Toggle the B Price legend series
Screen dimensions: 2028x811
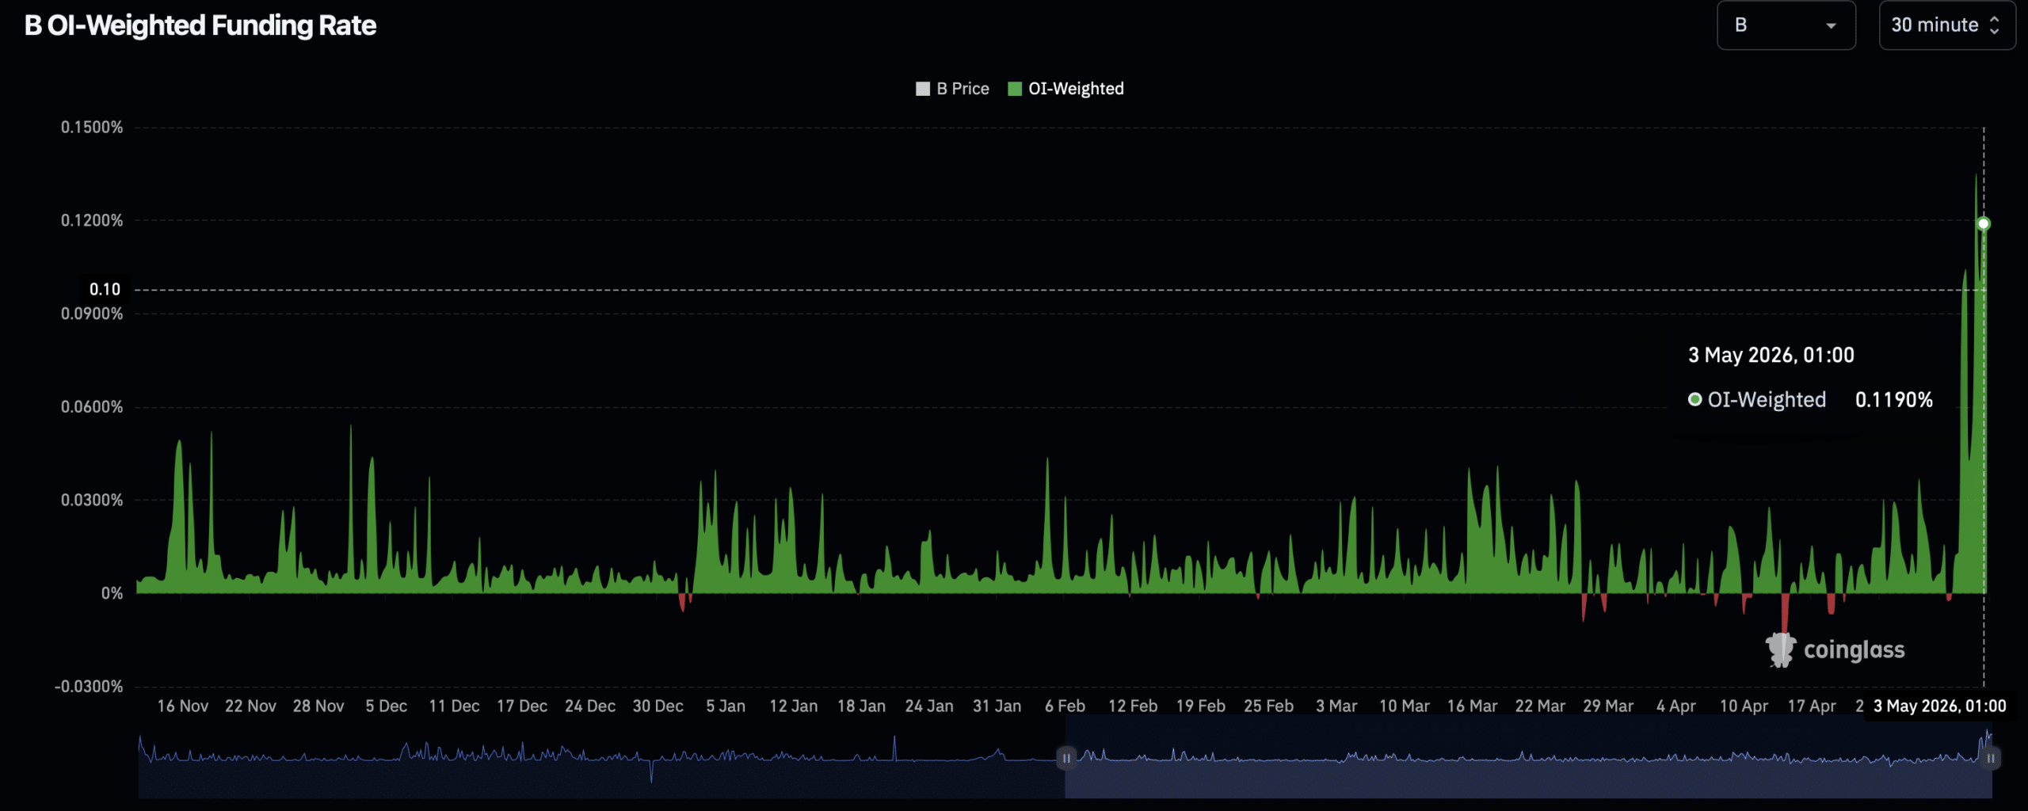pyautogui.click(x=952, y=89)
